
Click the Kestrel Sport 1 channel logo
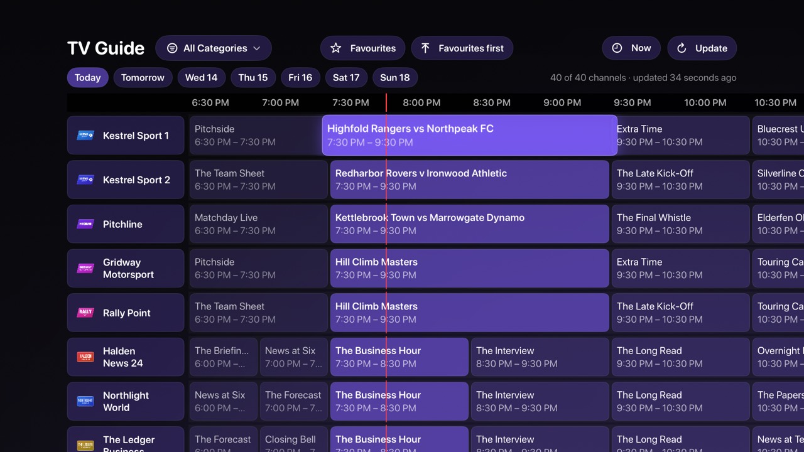tap(85, 135)
